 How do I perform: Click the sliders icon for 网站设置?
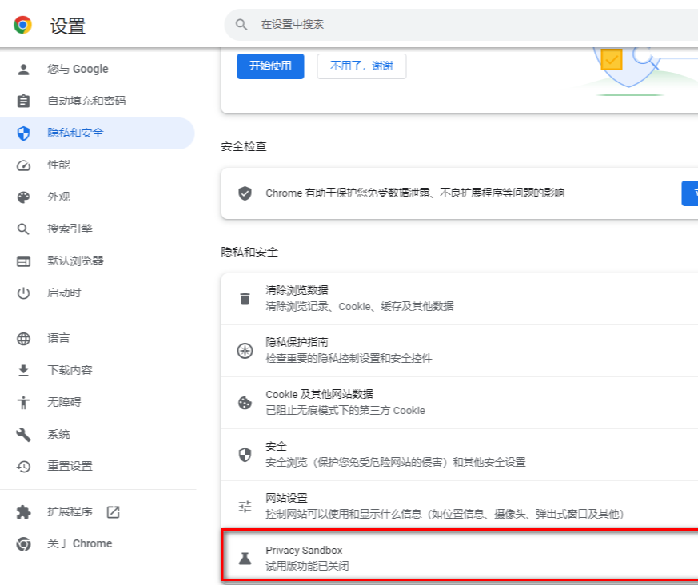click(x=245, y=507)
